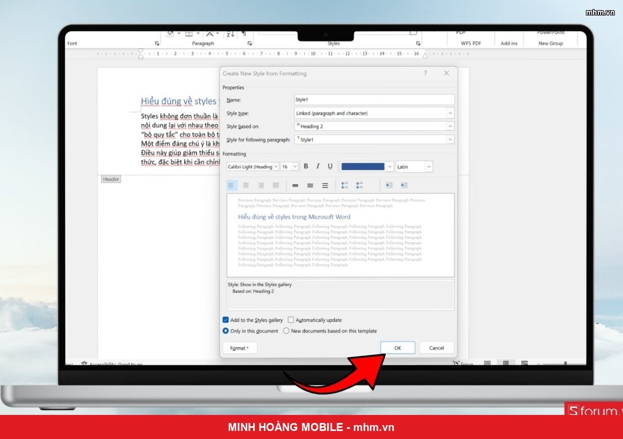The width and height of the screenshot is (623, 439).
Task: Select justify alignment icon
Action: coord(276,186)
